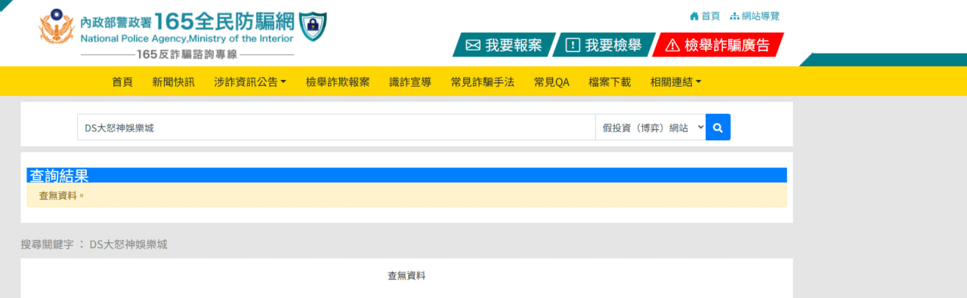967x298 pixels.
Task: Click the sitemap icon next to 網站導覽
Action: pyautogui.click(x=734, y=16)
